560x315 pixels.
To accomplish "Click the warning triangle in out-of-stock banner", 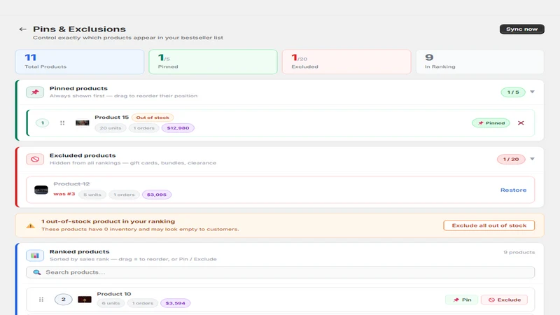I will tap(31, 225).
